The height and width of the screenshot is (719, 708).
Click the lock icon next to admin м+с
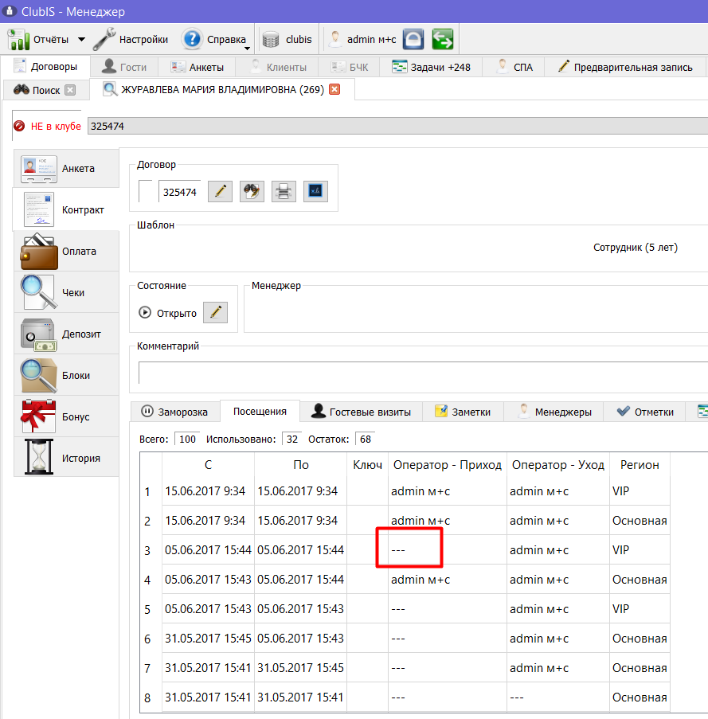[x=413, y=39]
